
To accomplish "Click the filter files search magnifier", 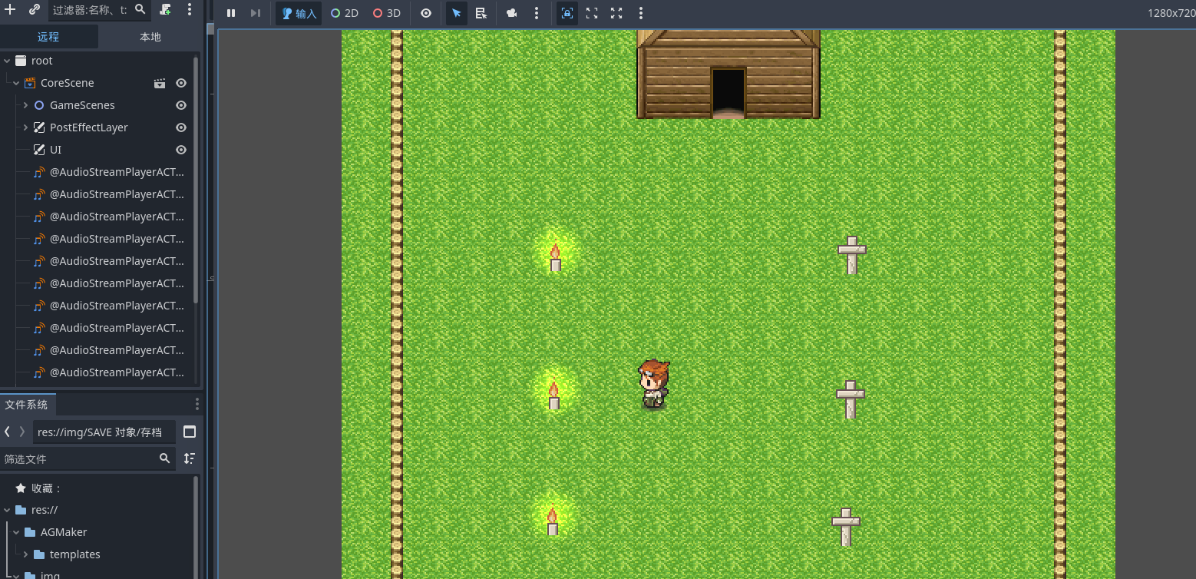I will 164,458.
